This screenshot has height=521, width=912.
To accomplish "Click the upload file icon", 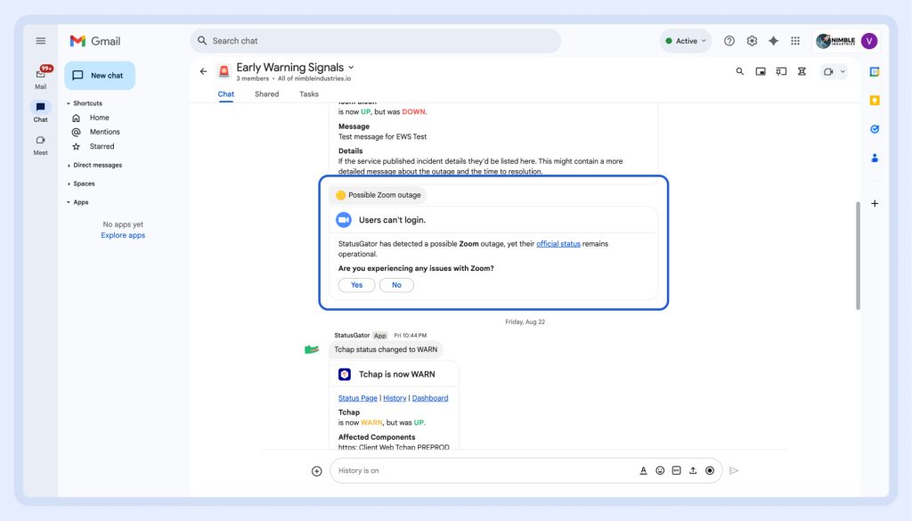I will 693,470.
